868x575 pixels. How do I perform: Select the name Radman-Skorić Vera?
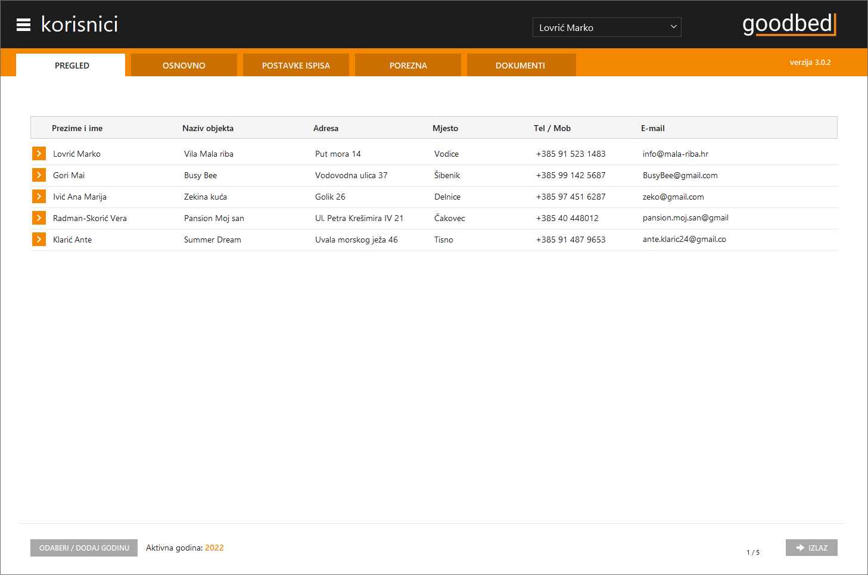90,218
